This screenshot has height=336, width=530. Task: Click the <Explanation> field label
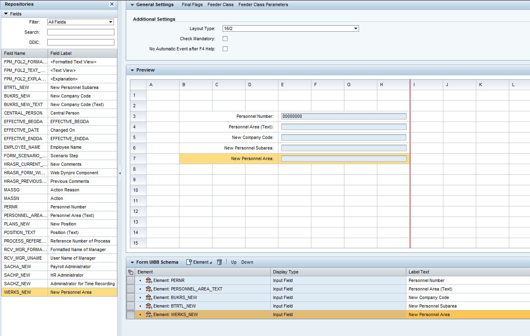click(64, 79)
